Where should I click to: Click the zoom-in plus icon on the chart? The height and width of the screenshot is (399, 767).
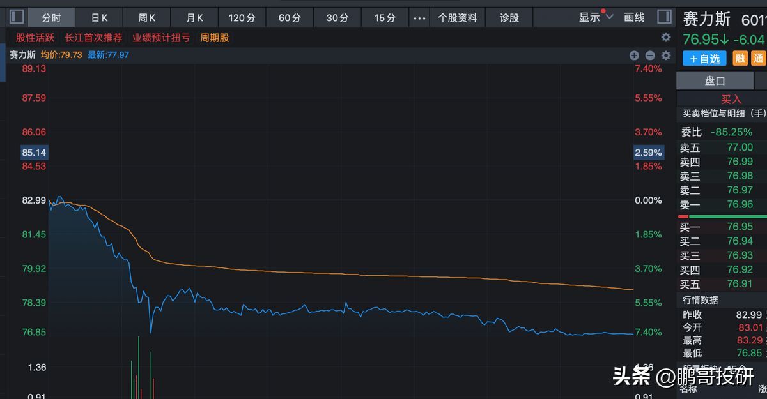coord(634,56)
